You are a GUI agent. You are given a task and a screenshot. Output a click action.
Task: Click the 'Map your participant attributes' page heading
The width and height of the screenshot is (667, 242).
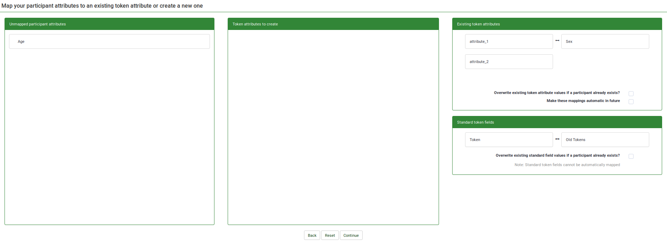click(102, 6)
